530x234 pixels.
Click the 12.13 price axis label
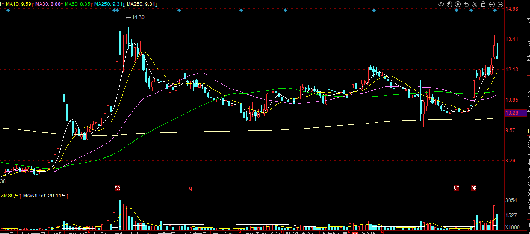coord(512,70)
